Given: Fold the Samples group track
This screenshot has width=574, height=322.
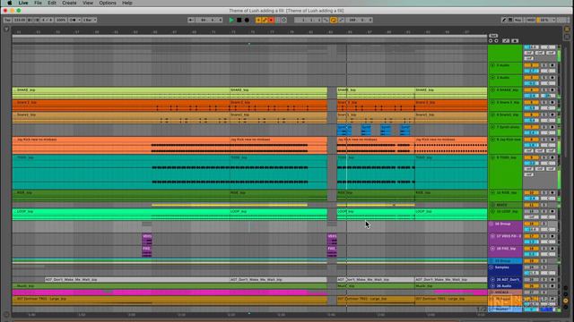Looking at the screenshot, I should [491, 267].
